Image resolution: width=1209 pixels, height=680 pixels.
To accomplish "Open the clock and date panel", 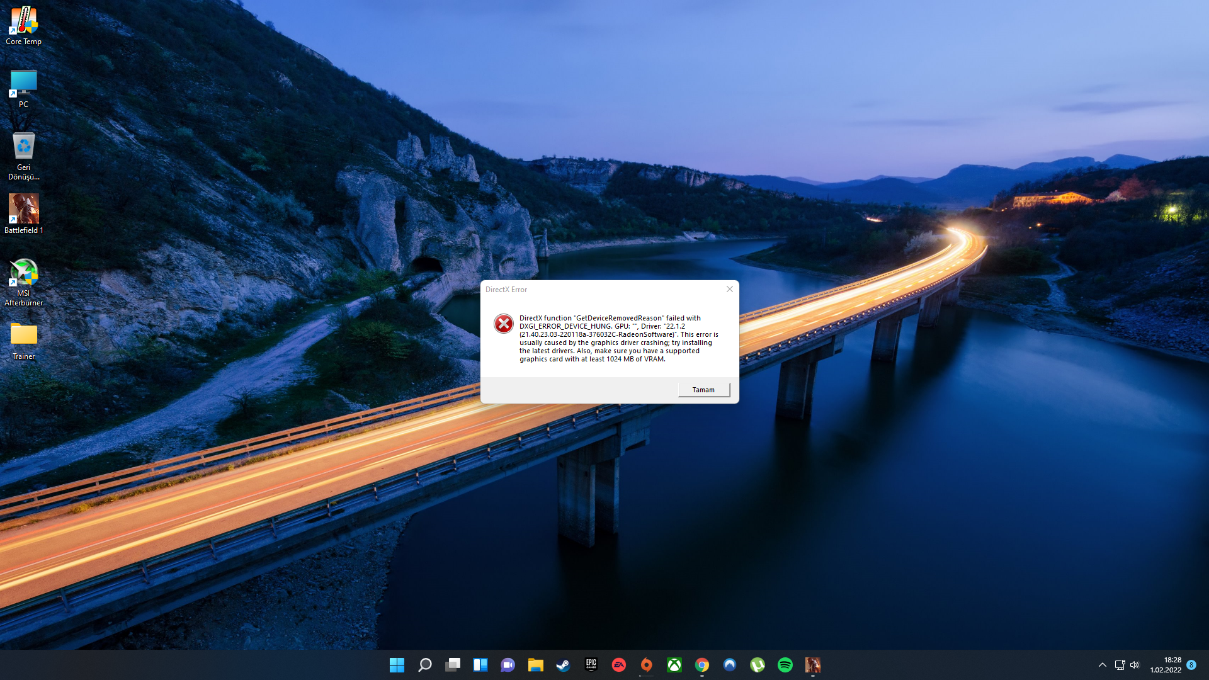I will (x=1166, y=665).
